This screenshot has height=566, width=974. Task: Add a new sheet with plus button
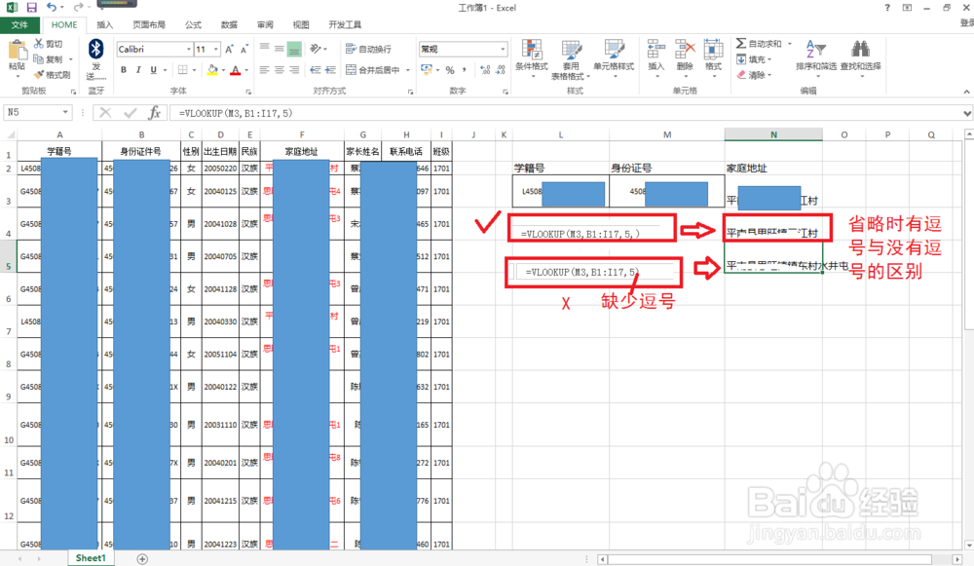(142, 558)
